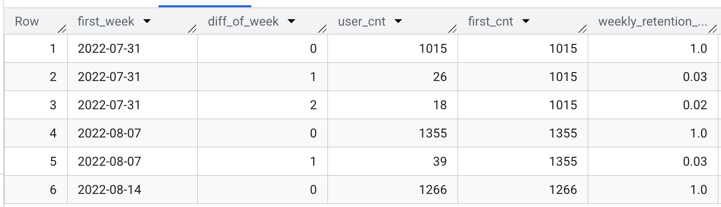Select the user_cnt cell showing 18

point(393,105)
